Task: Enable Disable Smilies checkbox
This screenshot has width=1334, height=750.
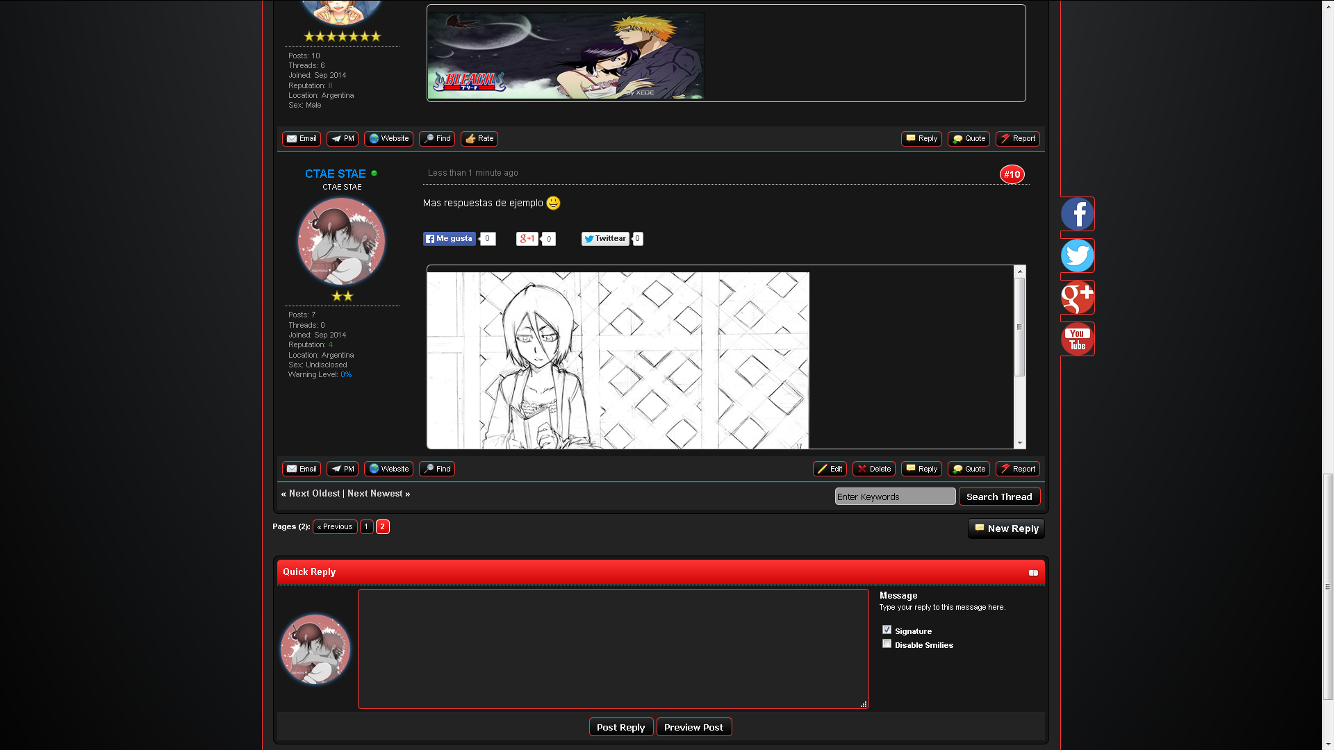Action: (887, 644)
